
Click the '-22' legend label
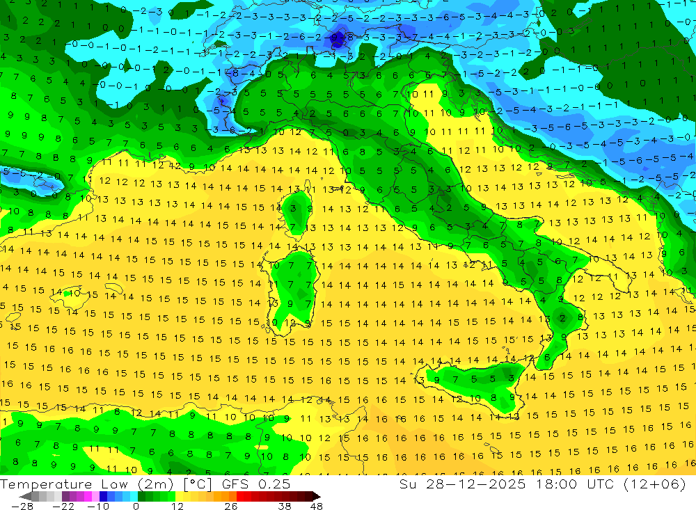63,506
